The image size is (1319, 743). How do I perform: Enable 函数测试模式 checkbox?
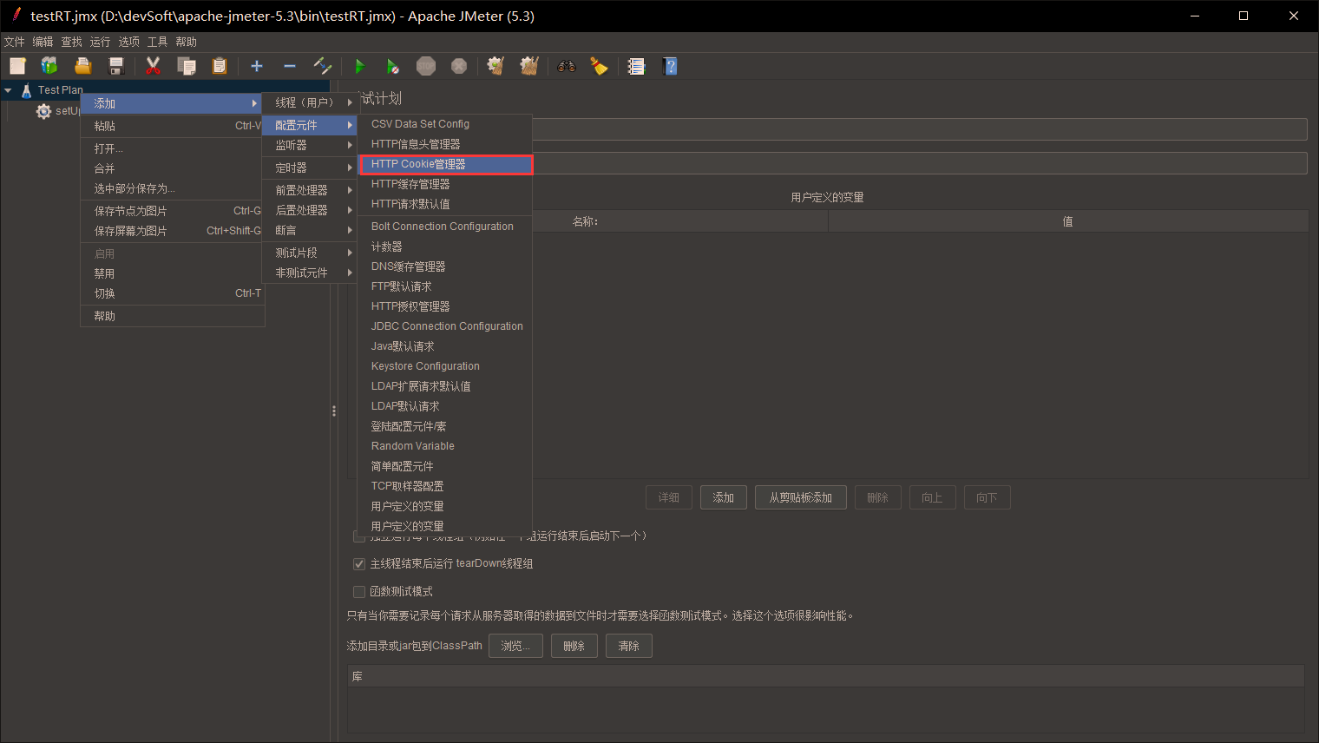pyautogui.click(x=358, y=591)
